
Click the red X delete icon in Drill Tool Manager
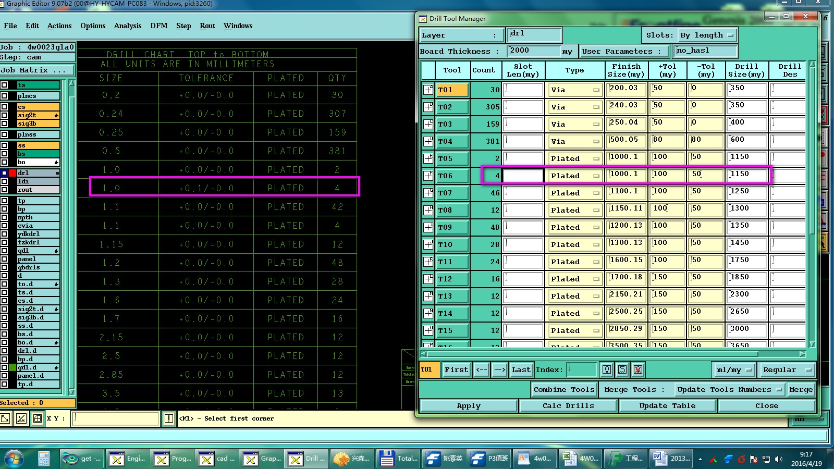(x=638, y=369)
